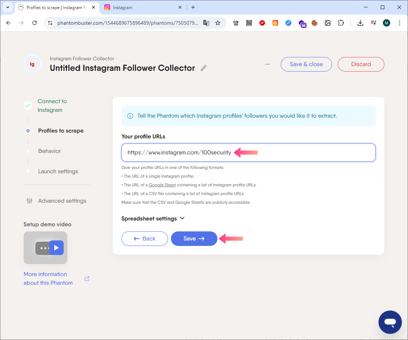Click the Your profile URLs label

pos(143,137)
